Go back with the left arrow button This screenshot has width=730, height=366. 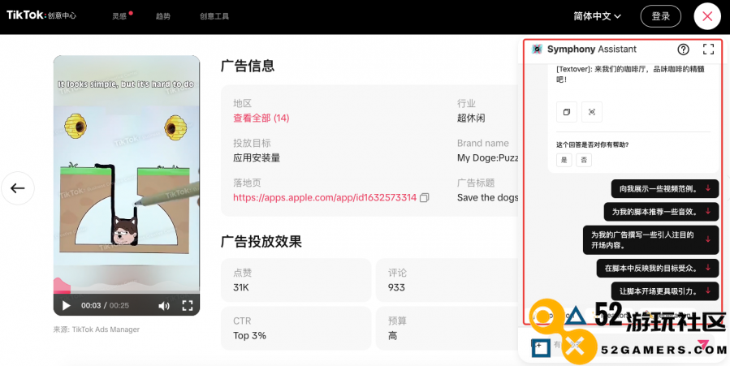tap(18, 188)
